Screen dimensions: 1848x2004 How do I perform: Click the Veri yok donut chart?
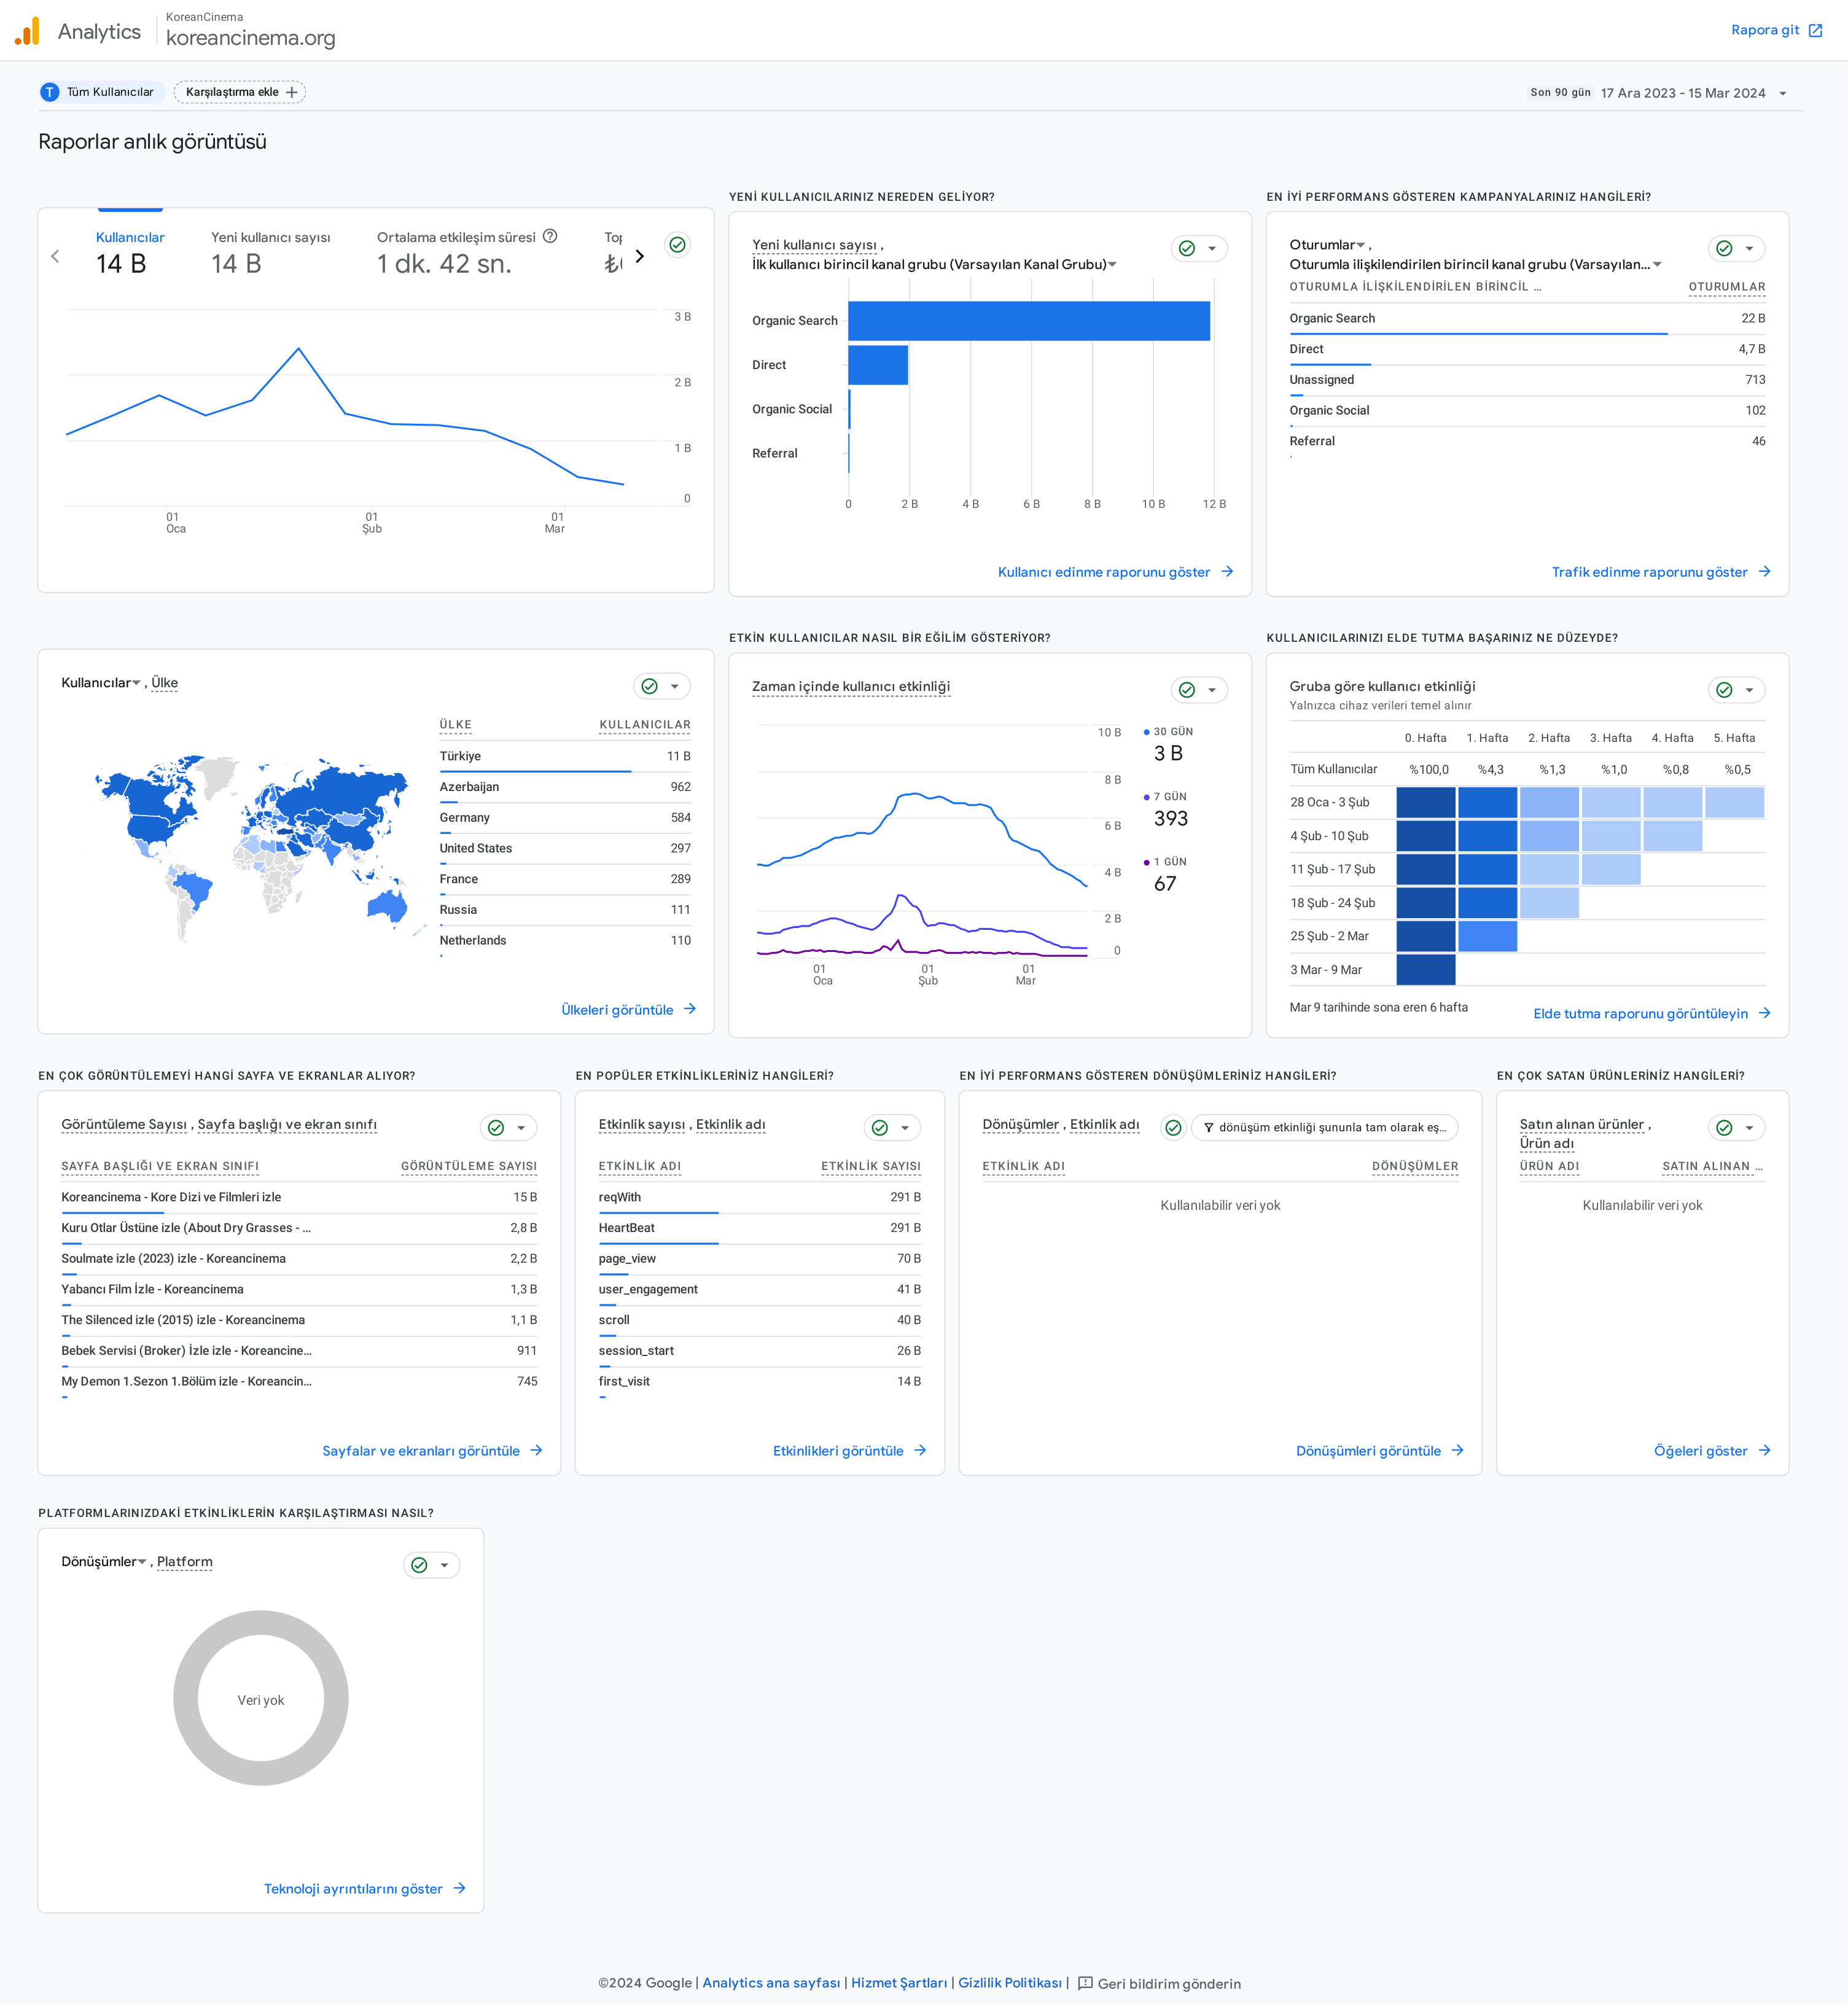point(261,1698)
